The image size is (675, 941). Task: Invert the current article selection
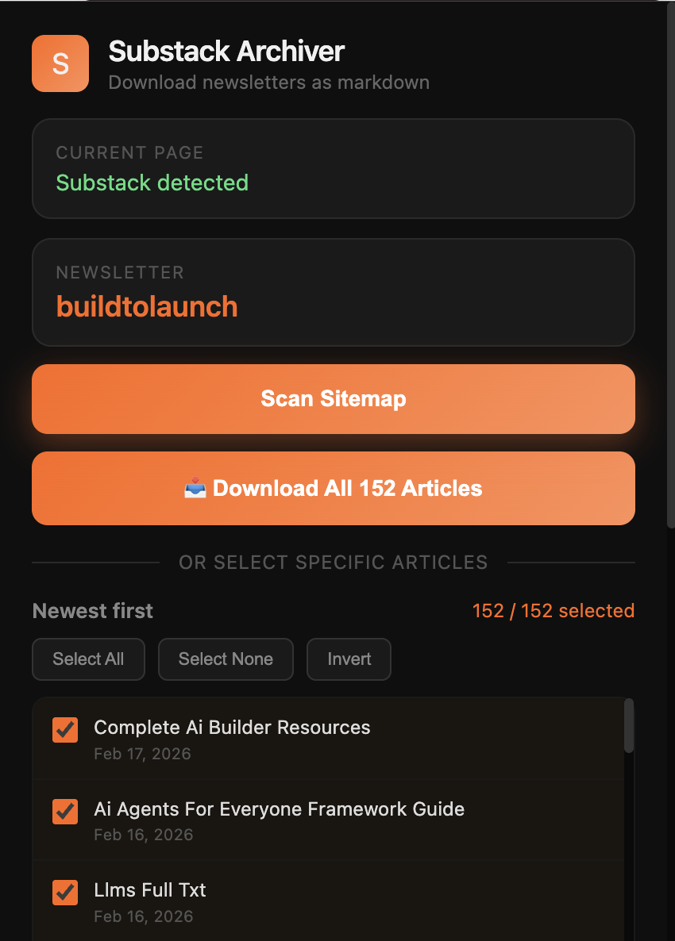click(349, 659)
